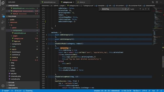The height and width of the screenshot is (92, 164).
Task: Expand the public folder
Action: pos(12,20)
